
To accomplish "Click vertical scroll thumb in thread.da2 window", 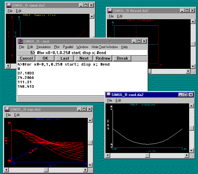I will (193, 44).
